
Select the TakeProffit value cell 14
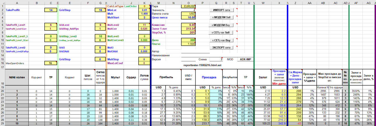click(51, 10)
